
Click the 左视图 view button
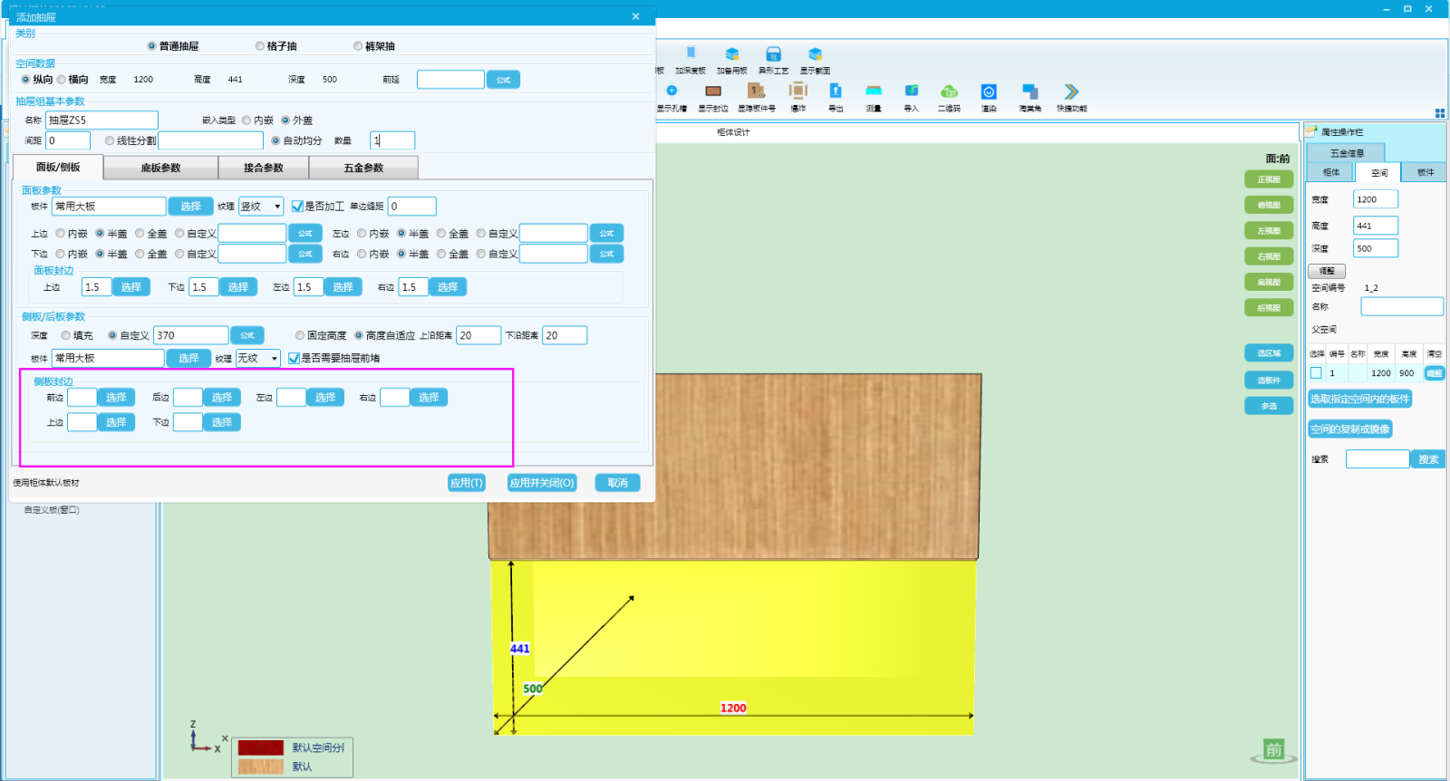(x=1269, y=231)
